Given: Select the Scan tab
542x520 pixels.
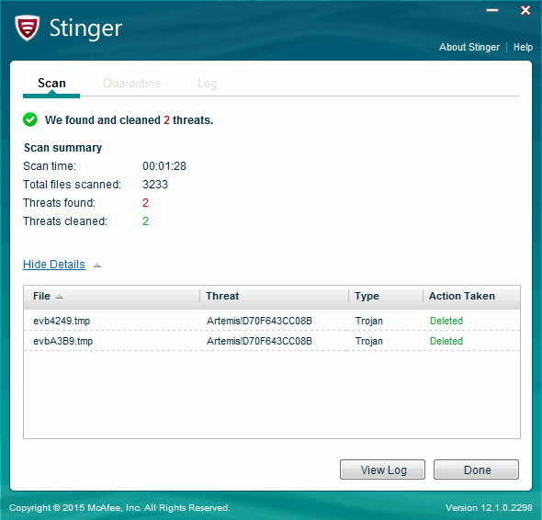Looking at the screenshot, I should (x=51, y=84).
